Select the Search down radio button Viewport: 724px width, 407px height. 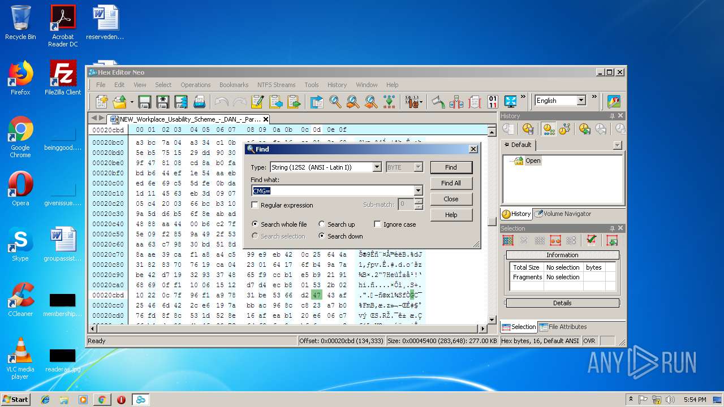coord(322,236)
